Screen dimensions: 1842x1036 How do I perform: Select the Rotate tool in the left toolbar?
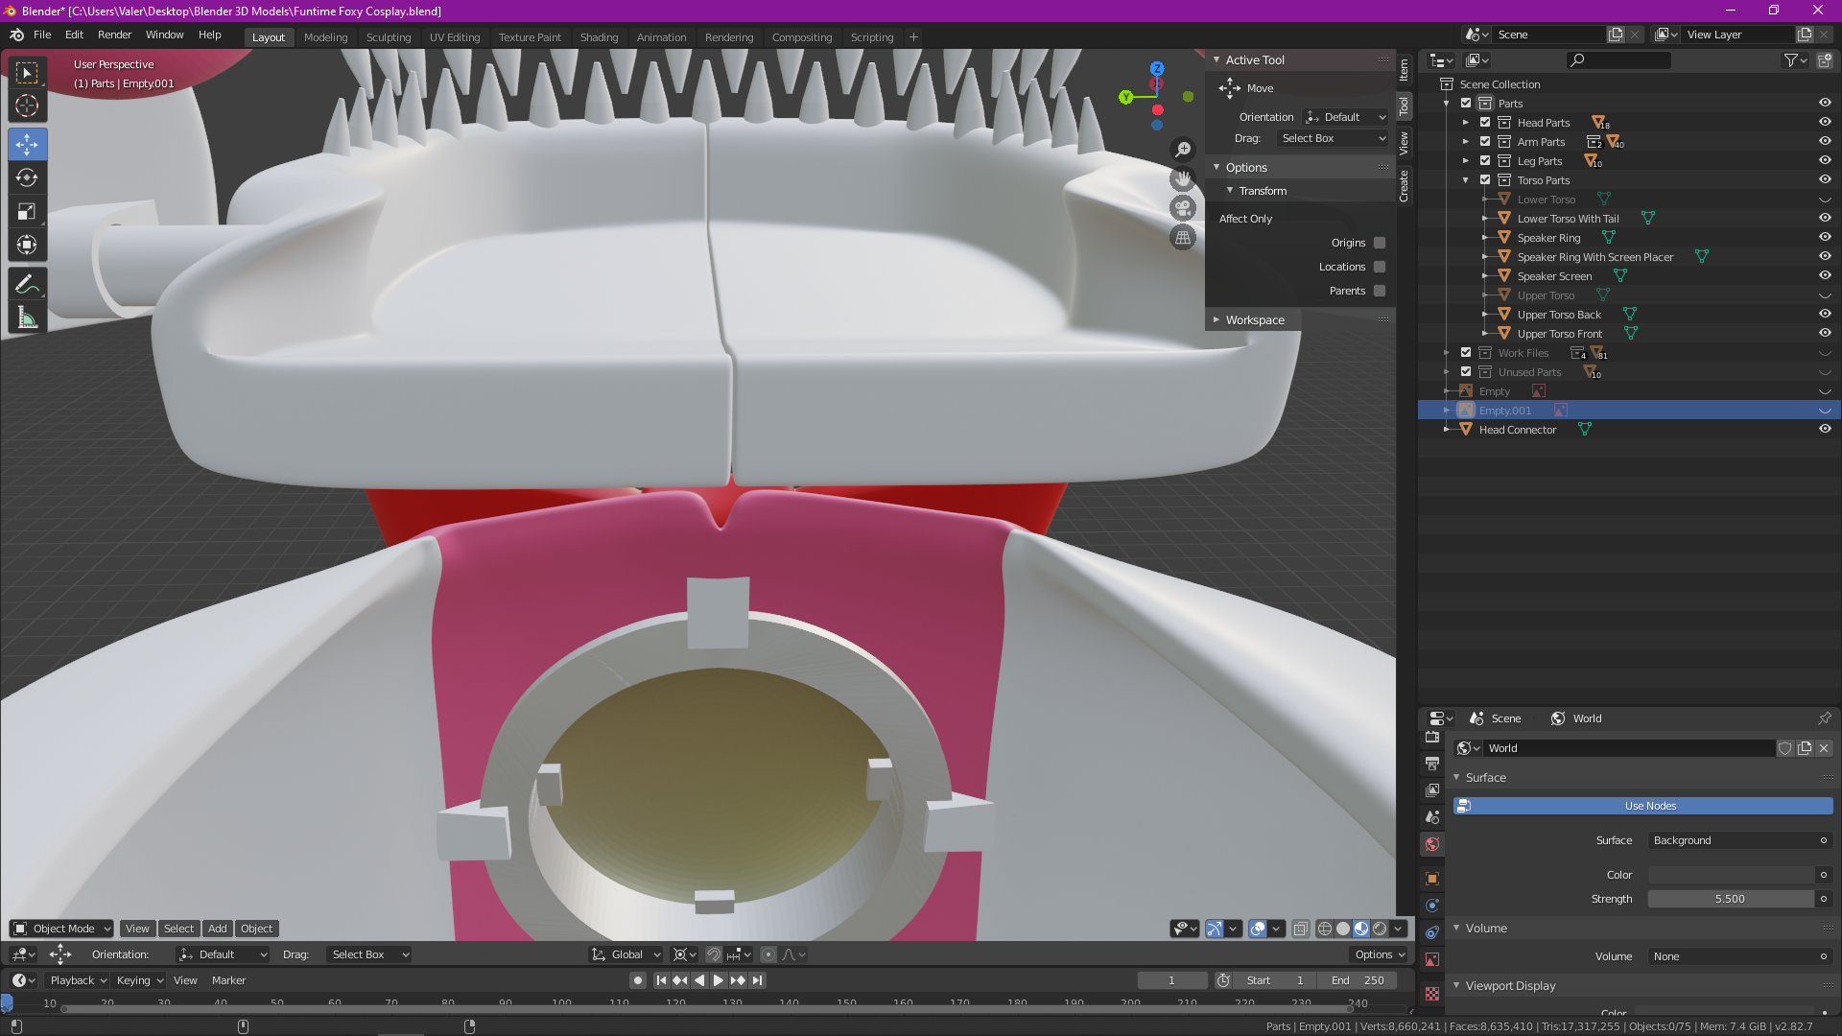coord(27,177)
